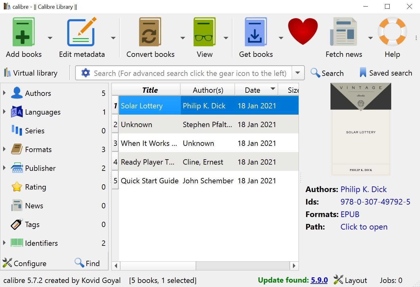Select the Formats category icon
The height and width of the screenshot is (287, 420).
[17, 149]
